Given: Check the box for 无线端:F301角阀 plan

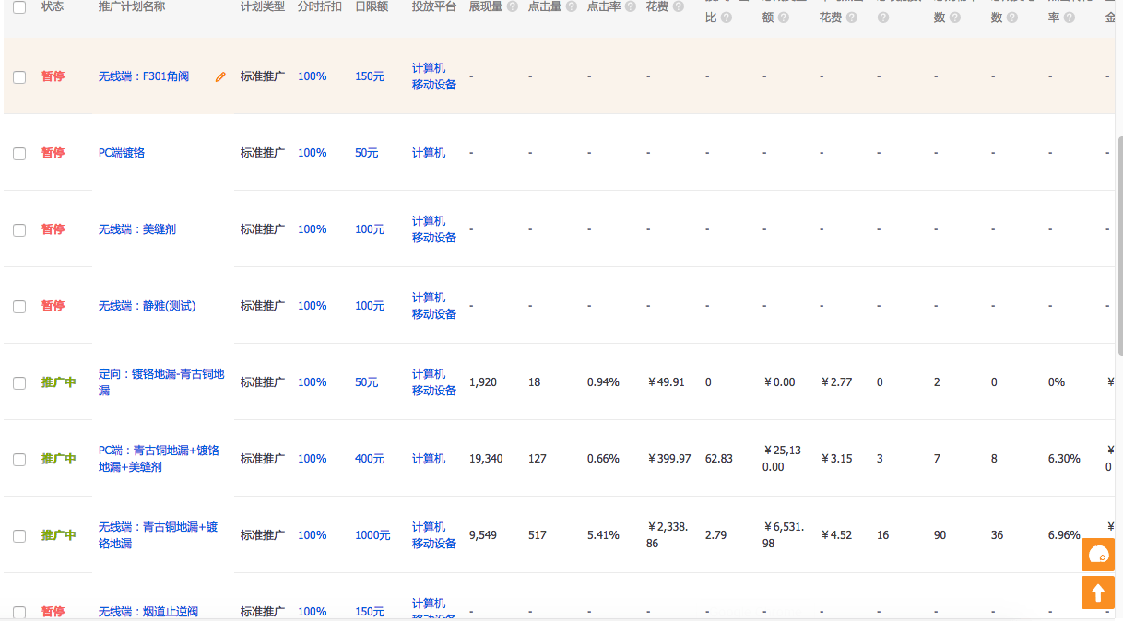Looking at the screenshot, I should (x=19, y=77).
